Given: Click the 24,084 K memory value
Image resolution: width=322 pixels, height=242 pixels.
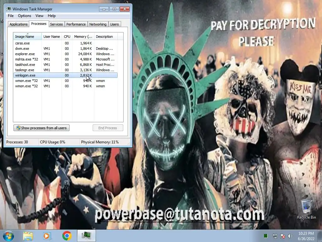Looking at the screenshot, I should click(85, 54).
